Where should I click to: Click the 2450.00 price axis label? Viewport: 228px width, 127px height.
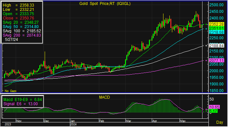coord(216,12)
